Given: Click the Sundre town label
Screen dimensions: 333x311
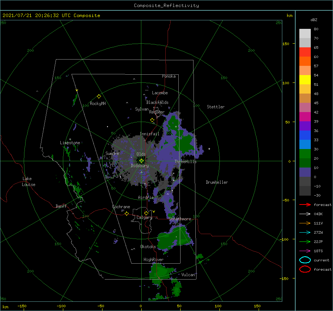Looking at the screenshot, I should click(112, 153).
